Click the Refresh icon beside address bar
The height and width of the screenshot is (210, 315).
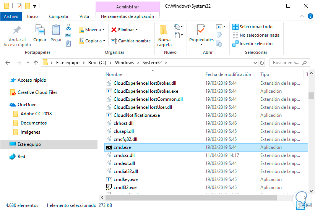click(x=262, y=63)
